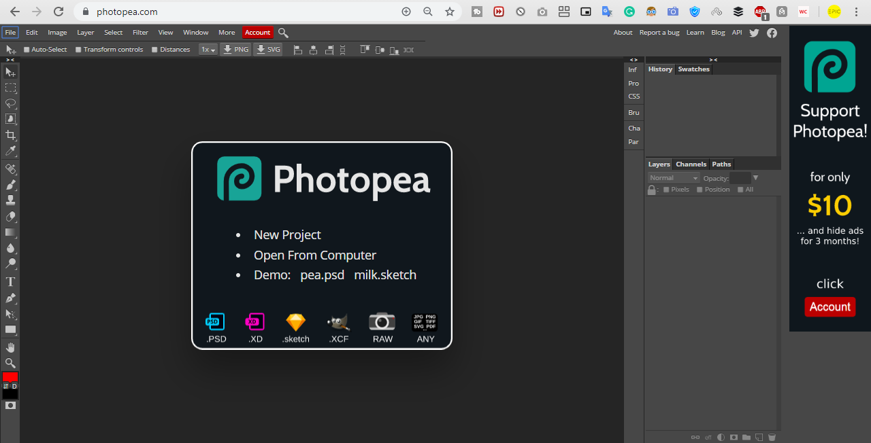Toggle Quick Mask mode icon
Viewport: 871px width, 443px height.
(x=10, y=405)
